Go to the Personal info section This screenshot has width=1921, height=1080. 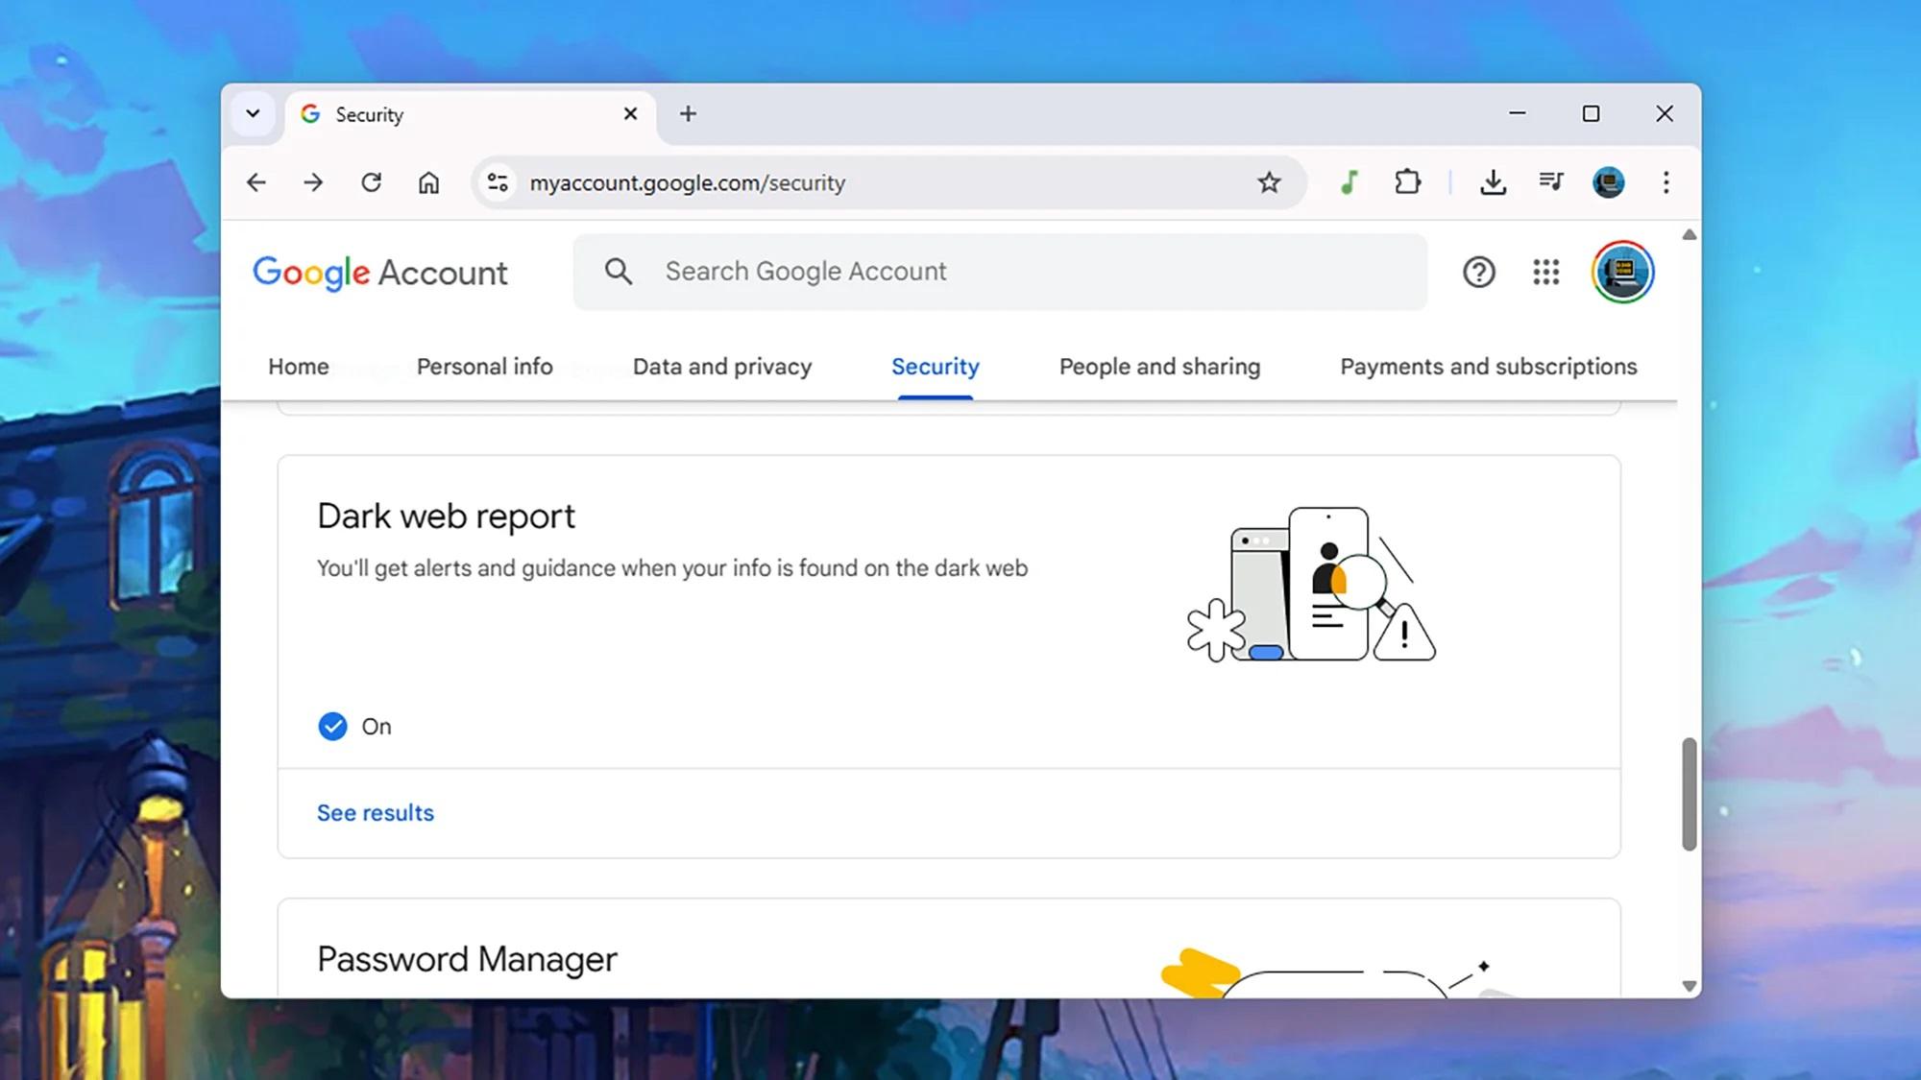coord(484,366)
